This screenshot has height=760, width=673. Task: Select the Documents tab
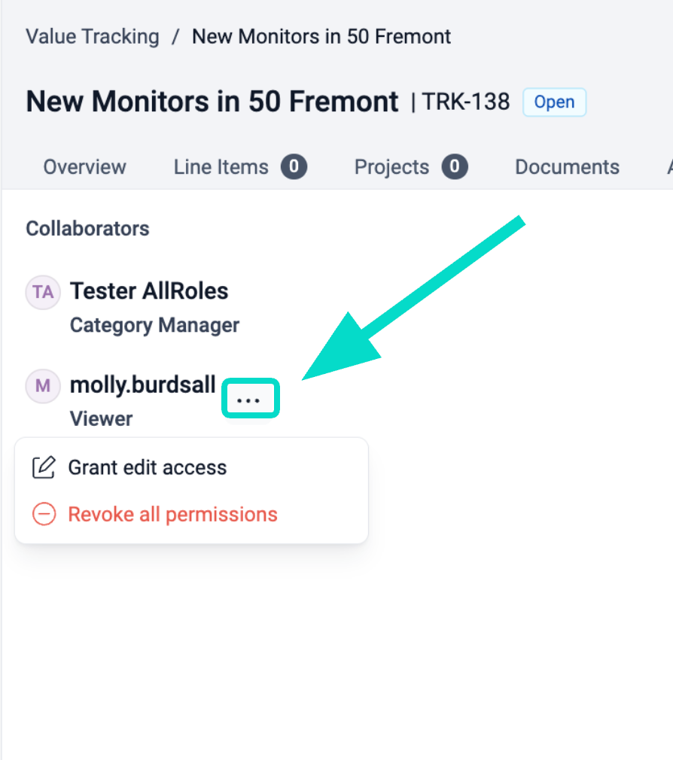click(x=567, y=166)
